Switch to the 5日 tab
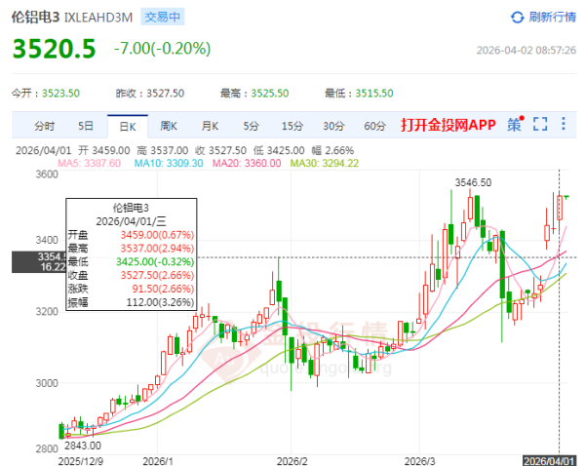The height and width of the screenshot is (466, 585). tap(86, 126)
